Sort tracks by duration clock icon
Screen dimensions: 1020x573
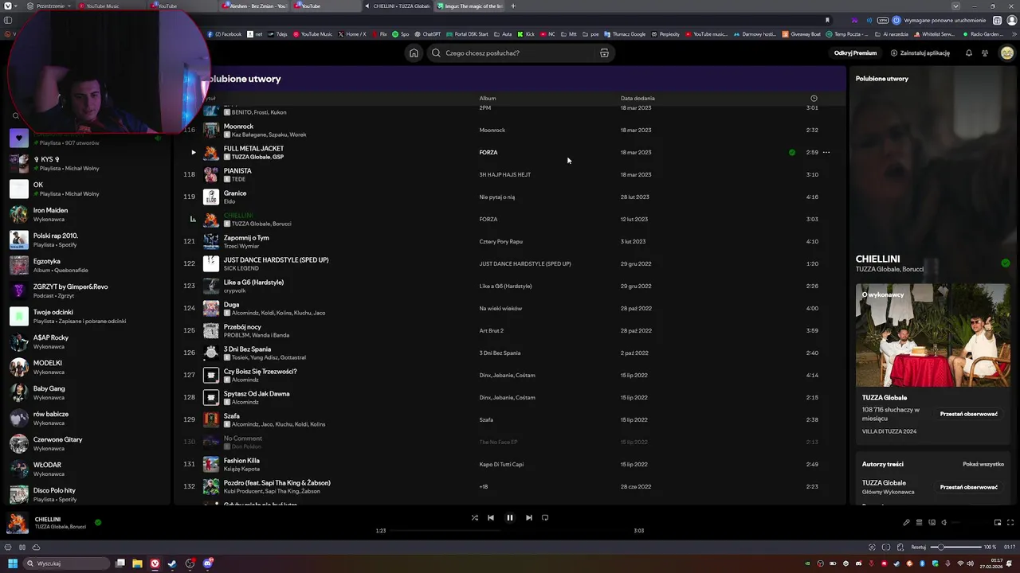coord(814,98)
